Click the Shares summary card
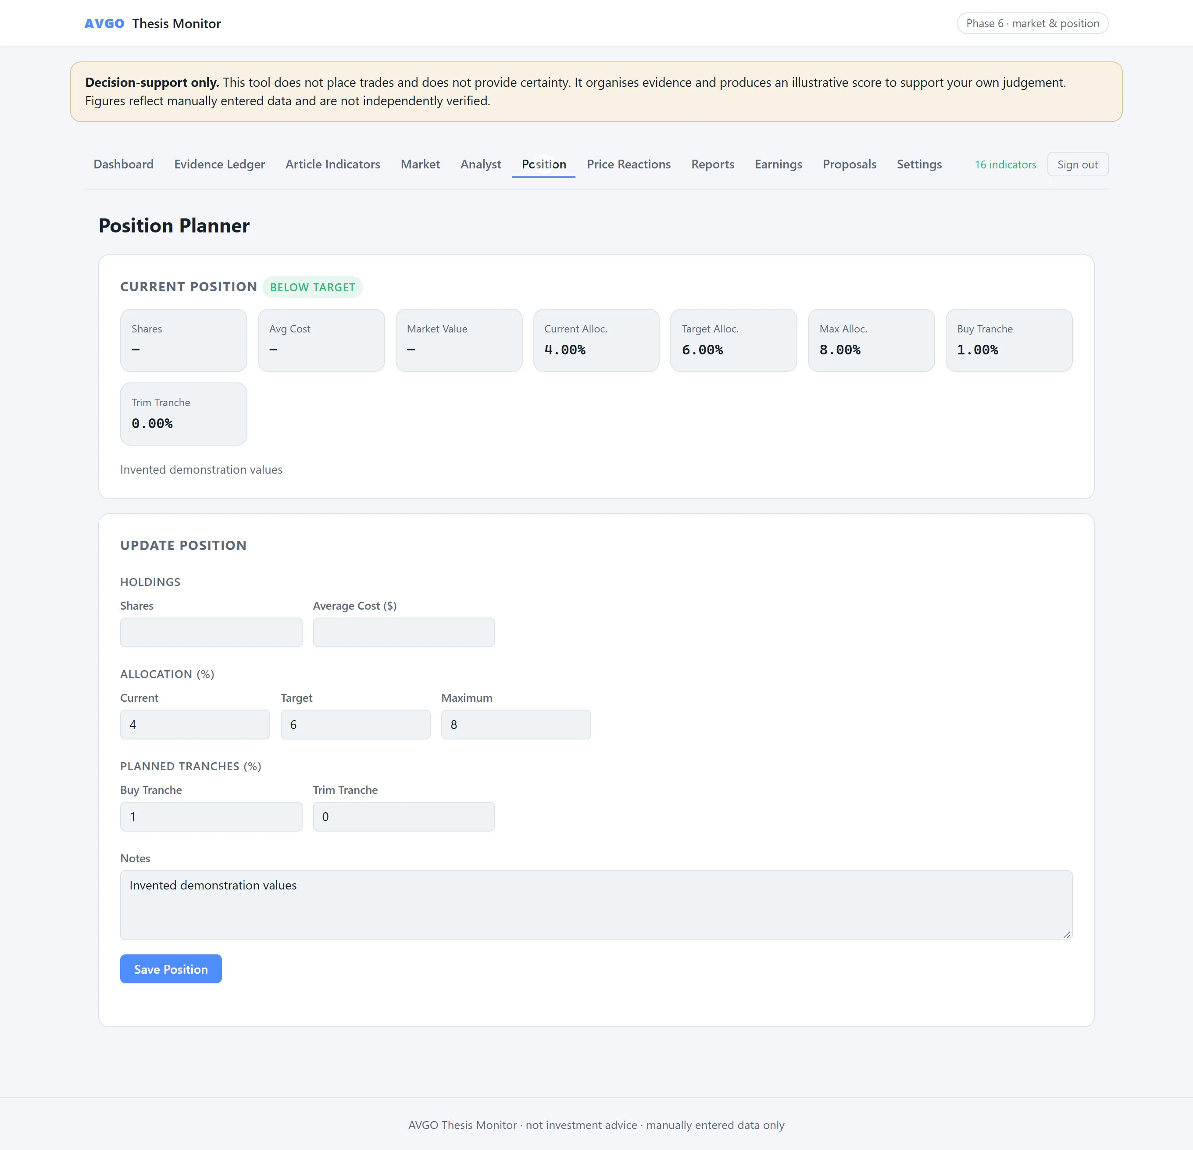Image resolution: width=1193 pixels, height=1150 pixels. [183, 340]
